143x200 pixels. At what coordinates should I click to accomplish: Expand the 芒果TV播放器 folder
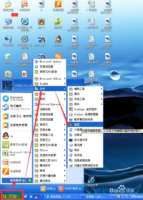pos(50,176)
